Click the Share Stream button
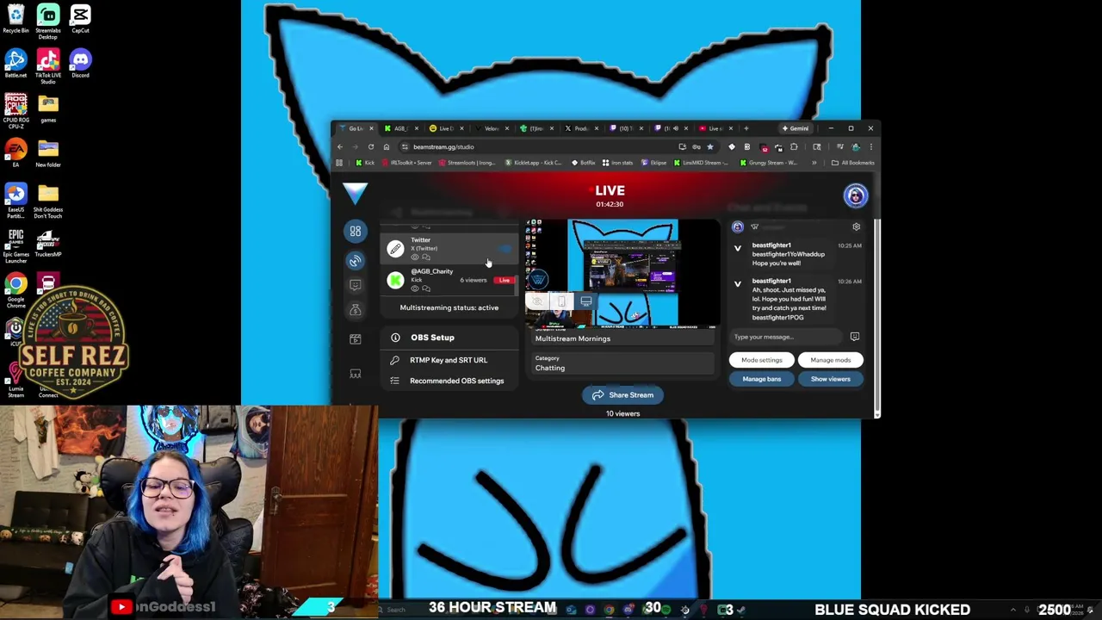 pyautogui.click(x=623, y=395)
